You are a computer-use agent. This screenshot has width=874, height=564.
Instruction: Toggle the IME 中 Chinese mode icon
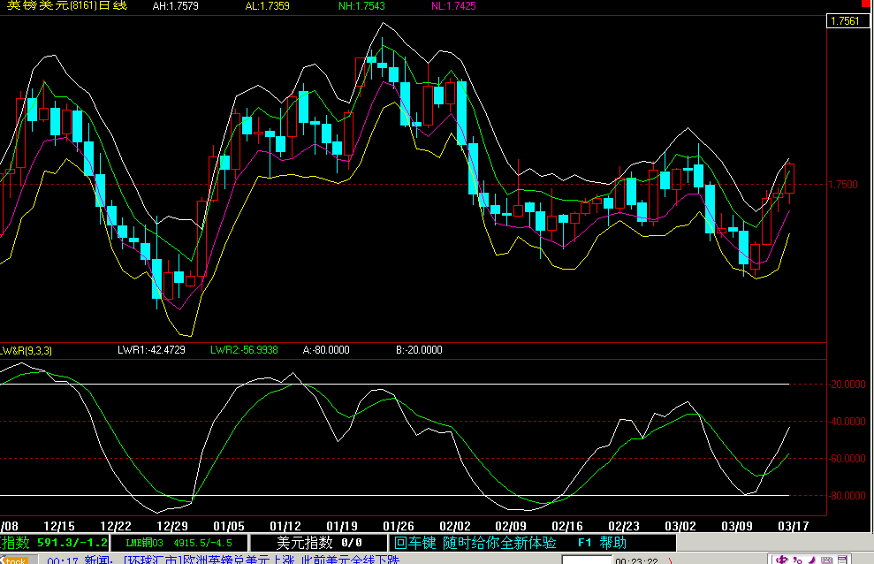[x=781, y=560]
